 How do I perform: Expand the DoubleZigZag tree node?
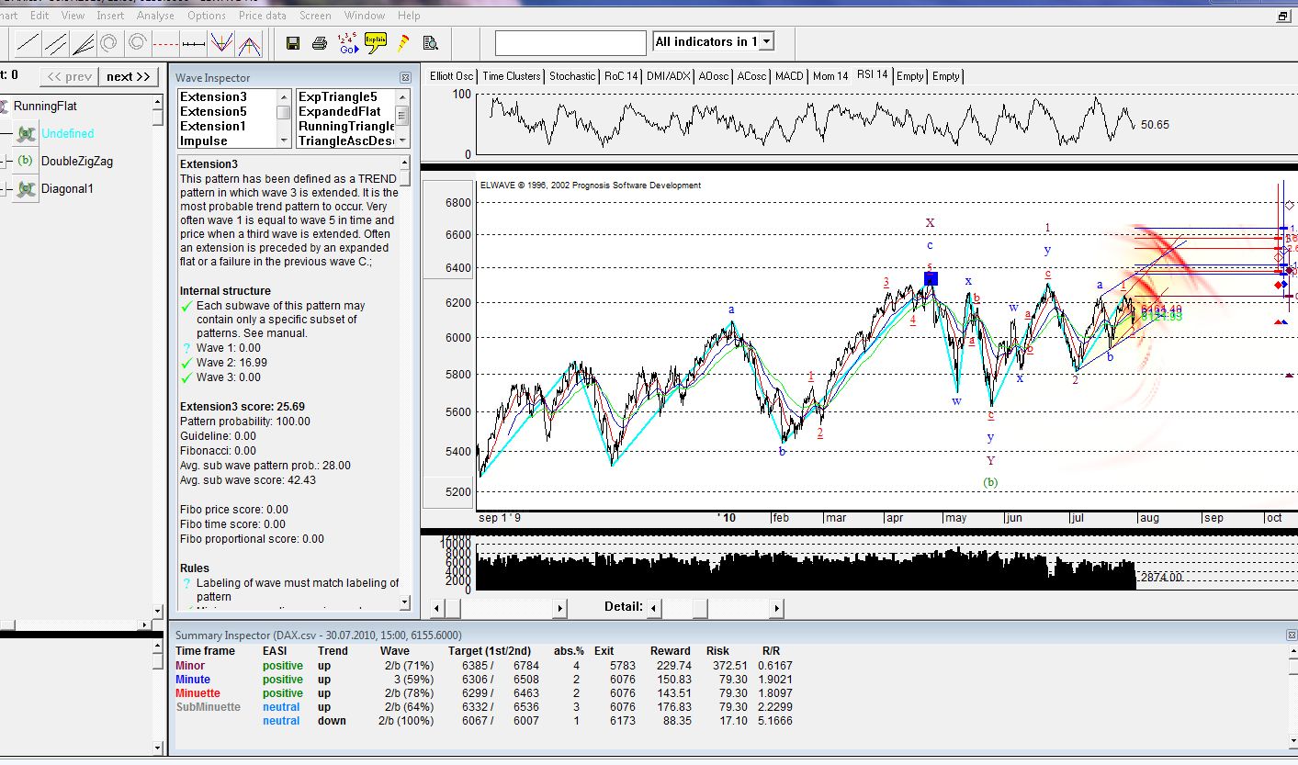pos(4,162)
